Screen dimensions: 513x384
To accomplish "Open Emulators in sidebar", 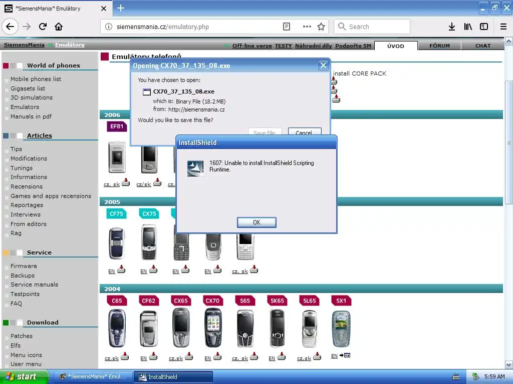I will coord(25,107).
